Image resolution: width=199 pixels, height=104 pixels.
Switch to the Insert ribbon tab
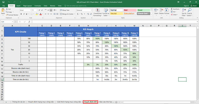click(19, 6)
